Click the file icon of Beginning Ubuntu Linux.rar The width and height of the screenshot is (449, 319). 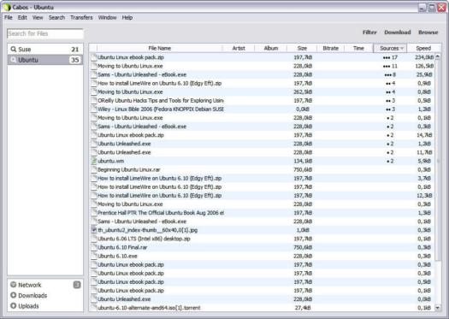(x=94, y=169)
